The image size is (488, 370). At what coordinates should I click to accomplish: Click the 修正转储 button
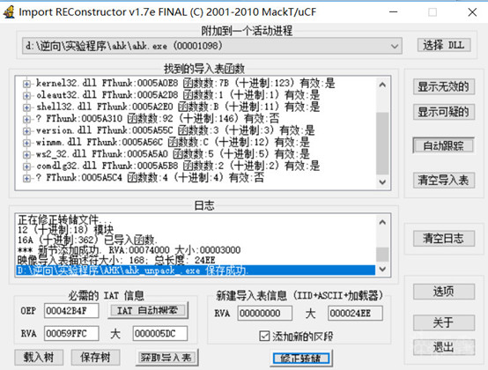(301, 359)
